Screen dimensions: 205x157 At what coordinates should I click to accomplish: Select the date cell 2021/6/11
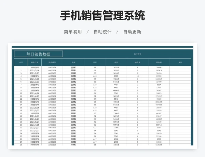coord(35,116)
